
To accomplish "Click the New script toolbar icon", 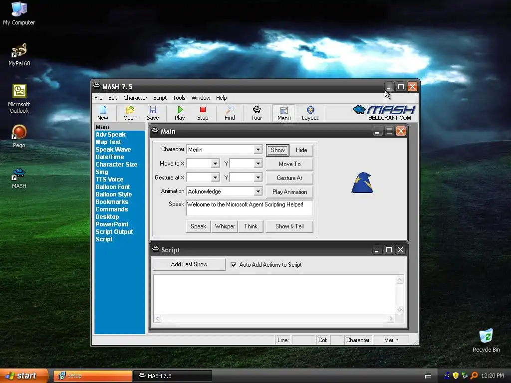I will pos(103,113).
